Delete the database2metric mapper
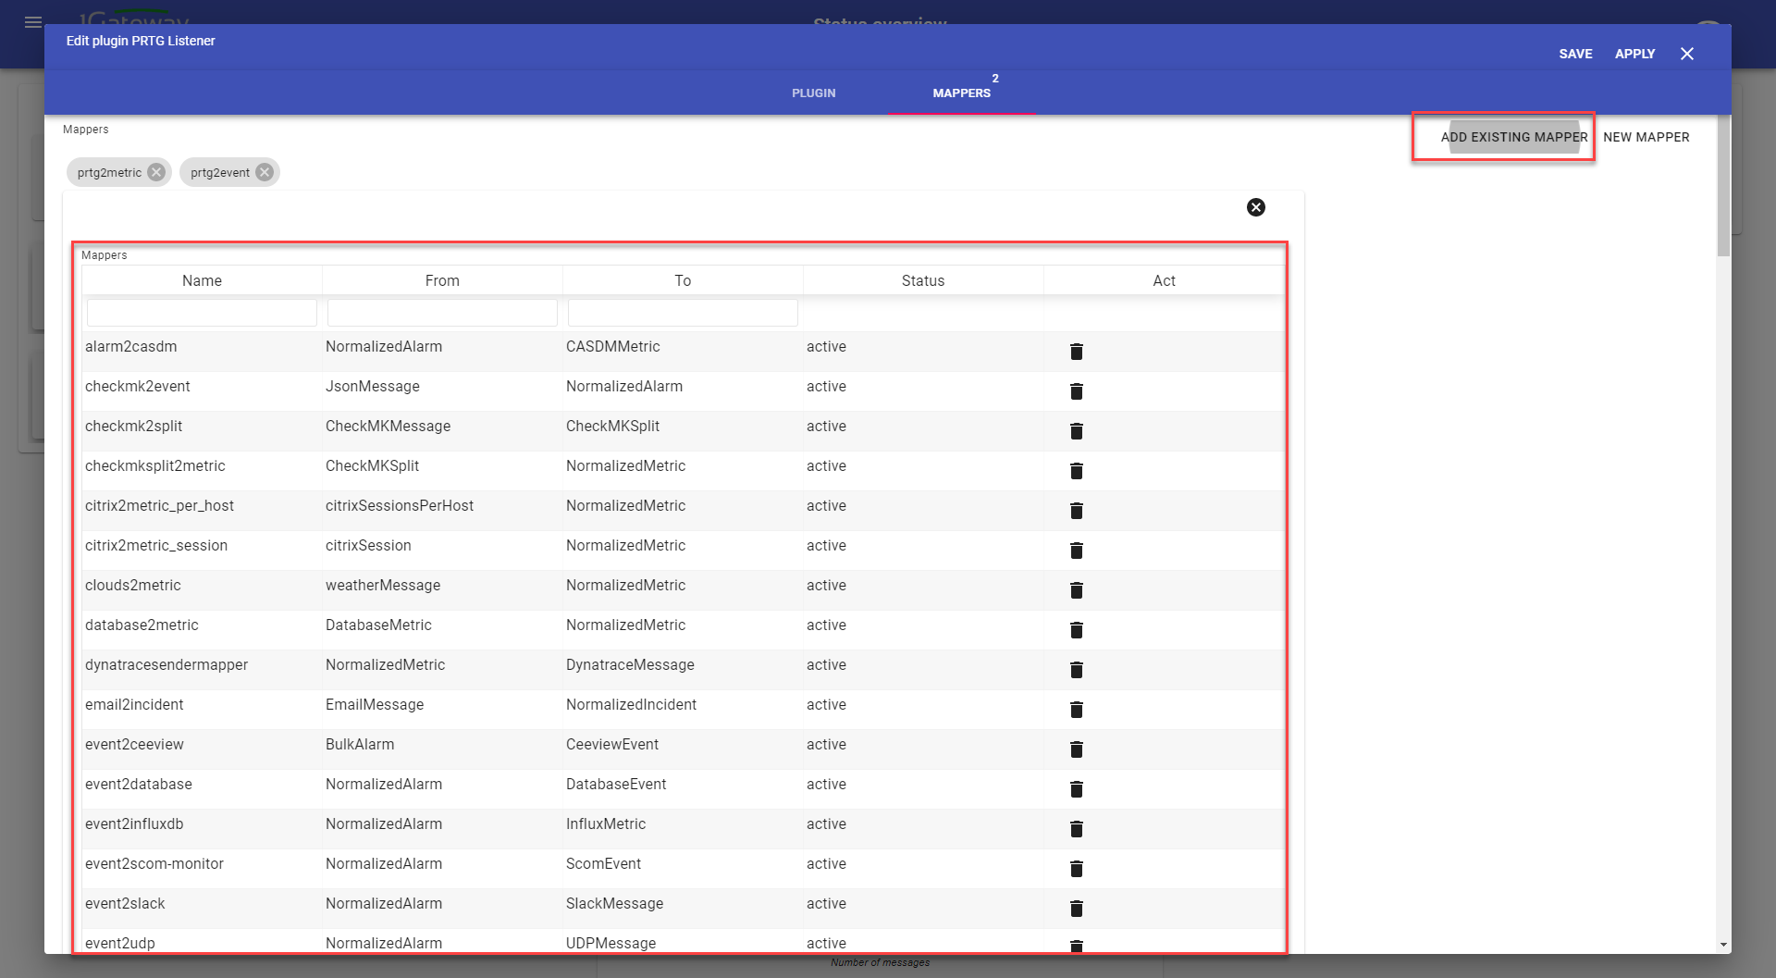 tap(1076, 630)
